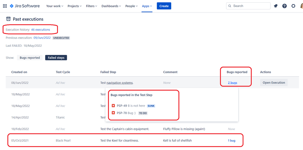
Task: Click the Open Execution button
Action: coord(274,83)
